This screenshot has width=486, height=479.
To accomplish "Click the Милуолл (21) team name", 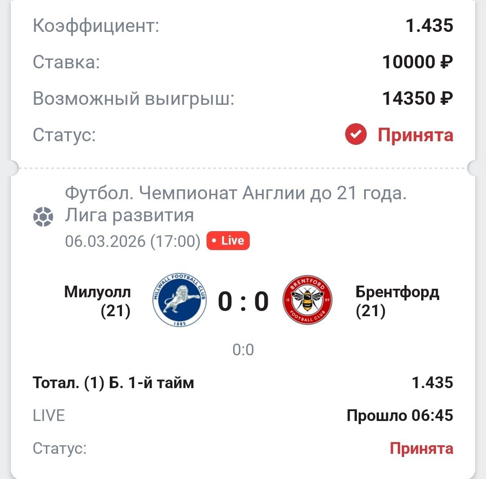I will pos(98,301).
